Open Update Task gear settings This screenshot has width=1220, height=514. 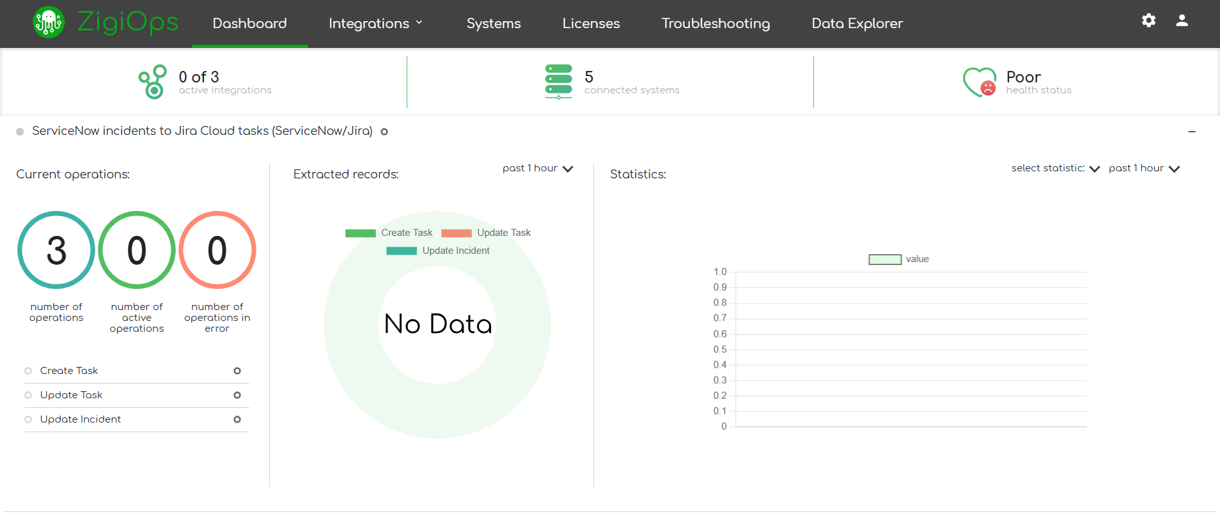point(237,395)
